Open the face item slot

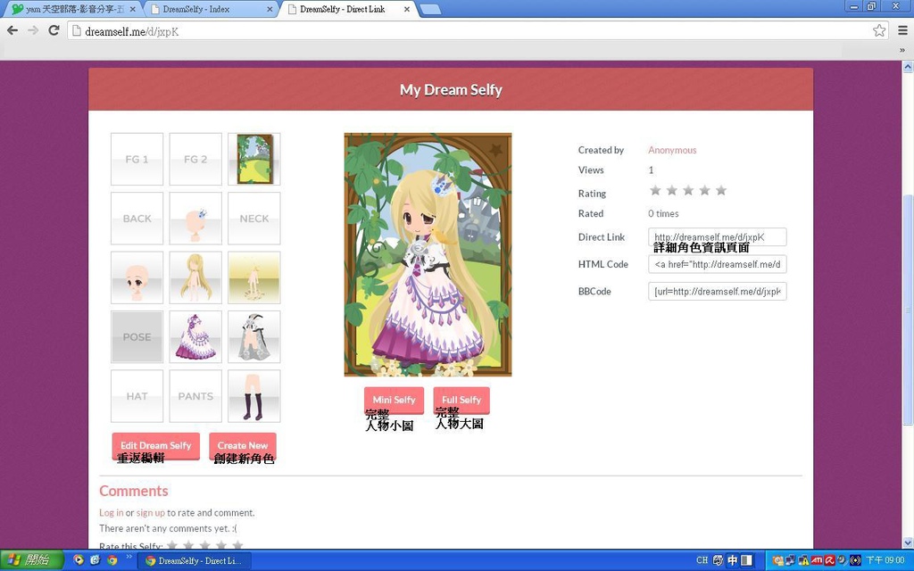pos(137,278)
